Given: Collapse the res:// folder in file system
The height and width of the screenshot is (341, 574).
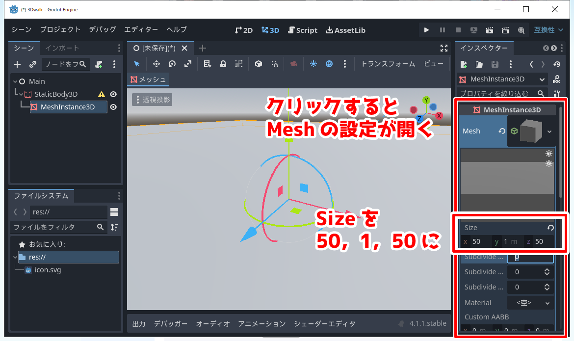Looking at the screenshot, I should point(15,257).
